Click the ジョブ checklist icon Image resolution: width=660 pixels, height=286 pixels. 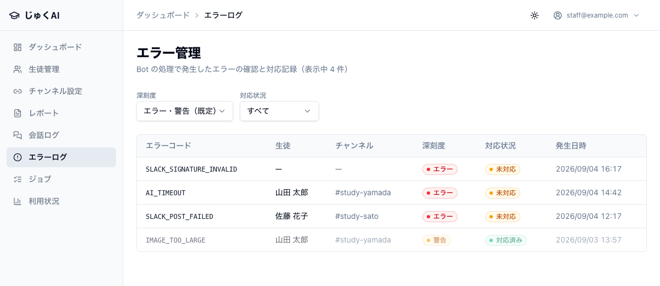18,179
